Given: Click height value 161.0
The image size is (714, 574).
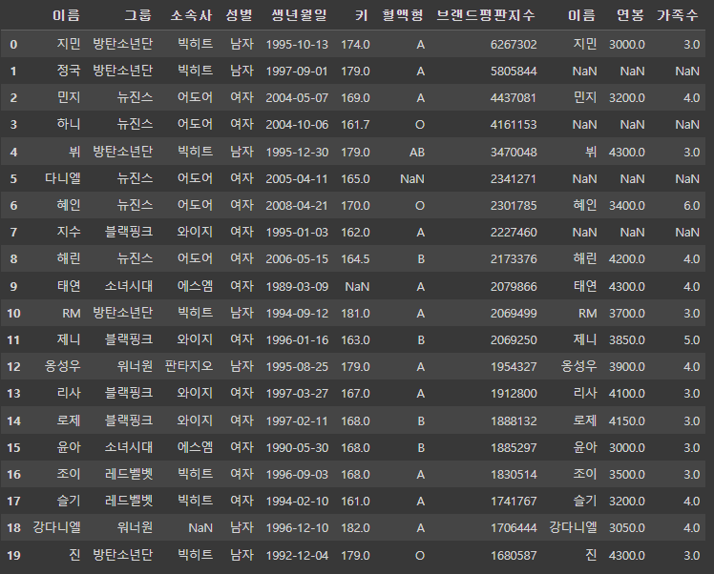Looking at the screenshot, I should (x=355, y=502).
